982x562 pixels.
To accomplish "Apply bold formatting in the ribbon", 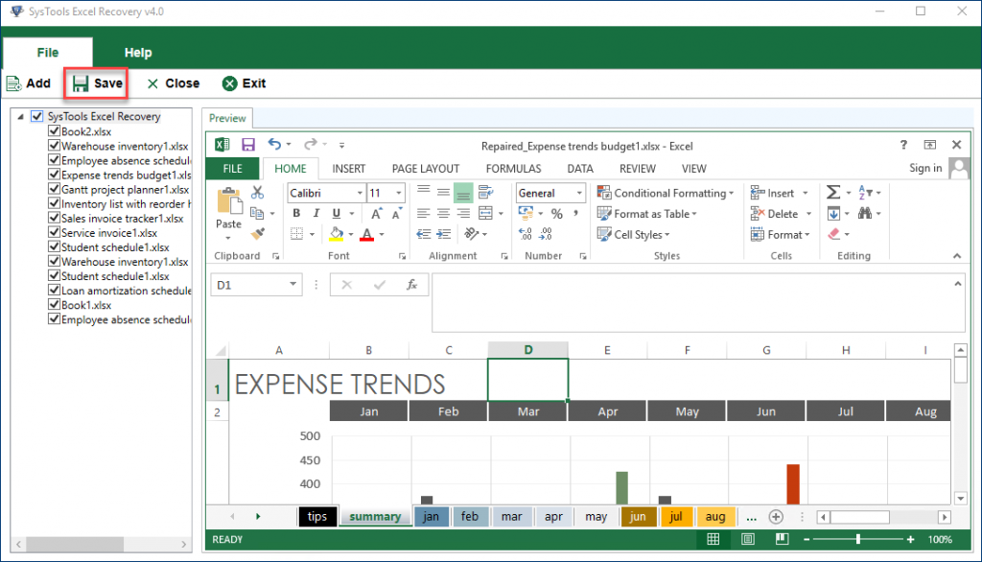I will (296, 213).
